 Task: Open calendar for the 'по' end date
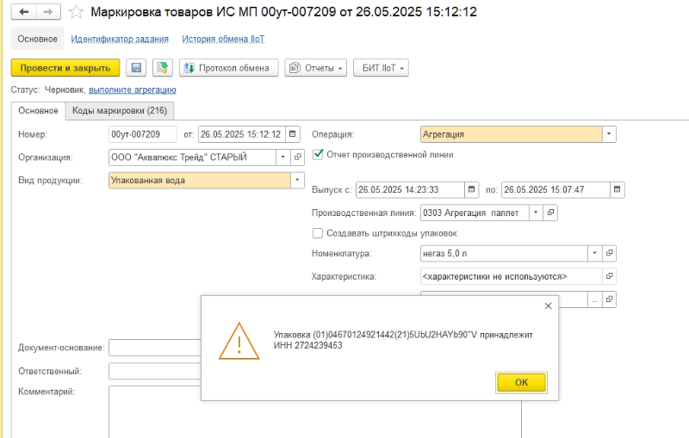[617, 189]
